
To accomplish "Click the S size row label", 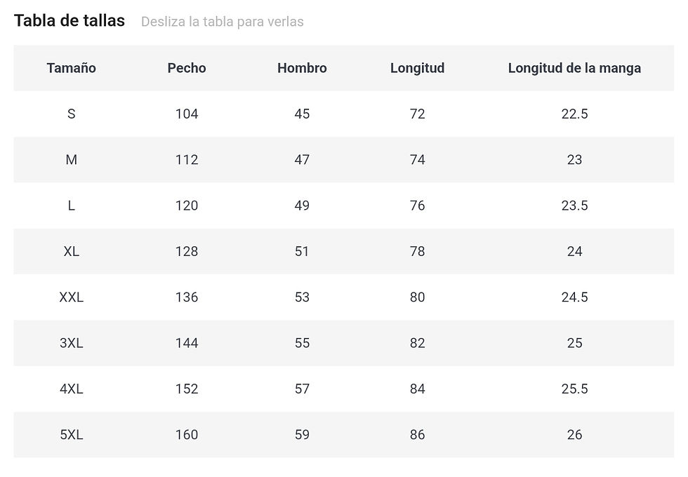I will tap(71, 114).
